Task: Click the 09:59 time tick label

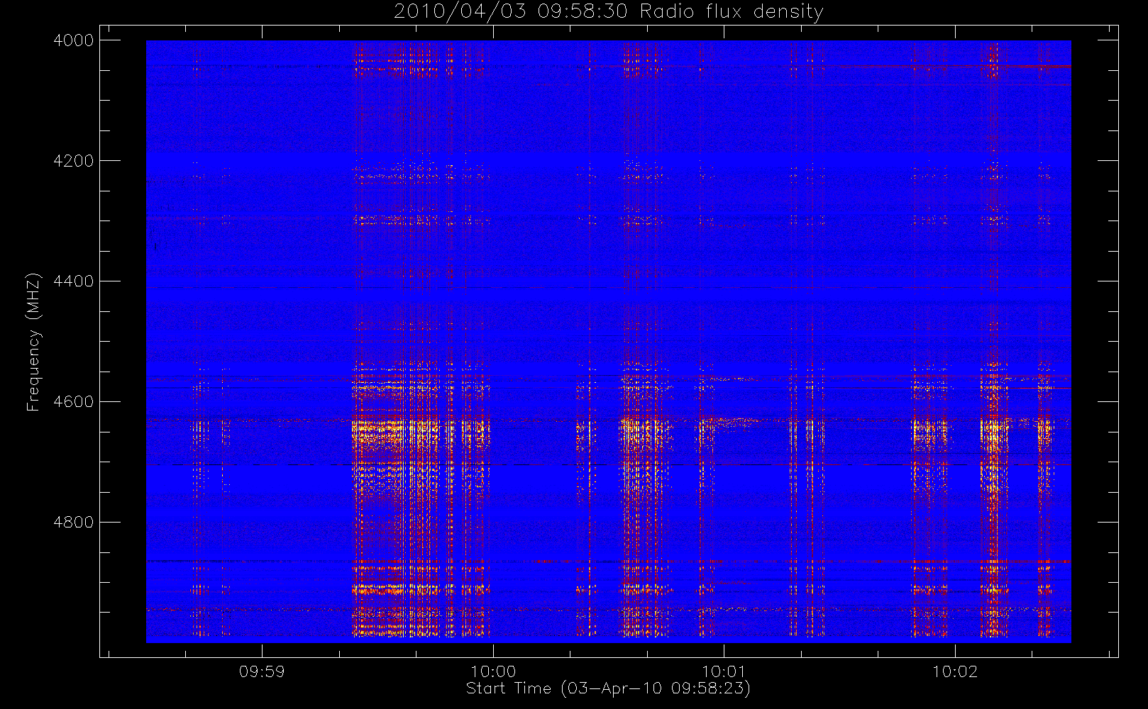Action: 262,671
